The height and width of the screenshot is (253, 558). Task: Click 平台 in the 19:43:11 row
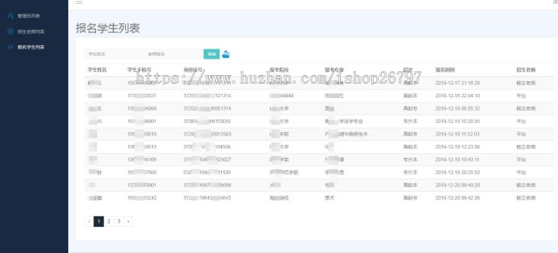pyautogui.click(x=521, y=160)
